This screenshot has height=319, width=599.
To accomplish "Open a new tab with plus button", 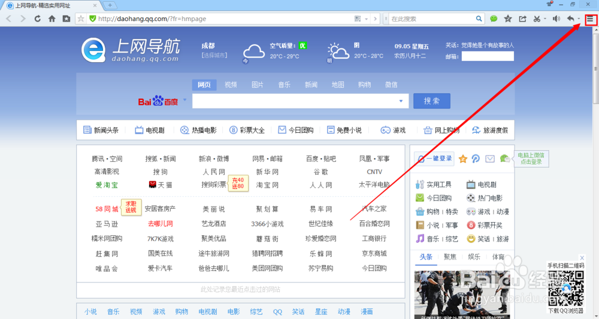I will pyautogui.click(x=110, y=5).
